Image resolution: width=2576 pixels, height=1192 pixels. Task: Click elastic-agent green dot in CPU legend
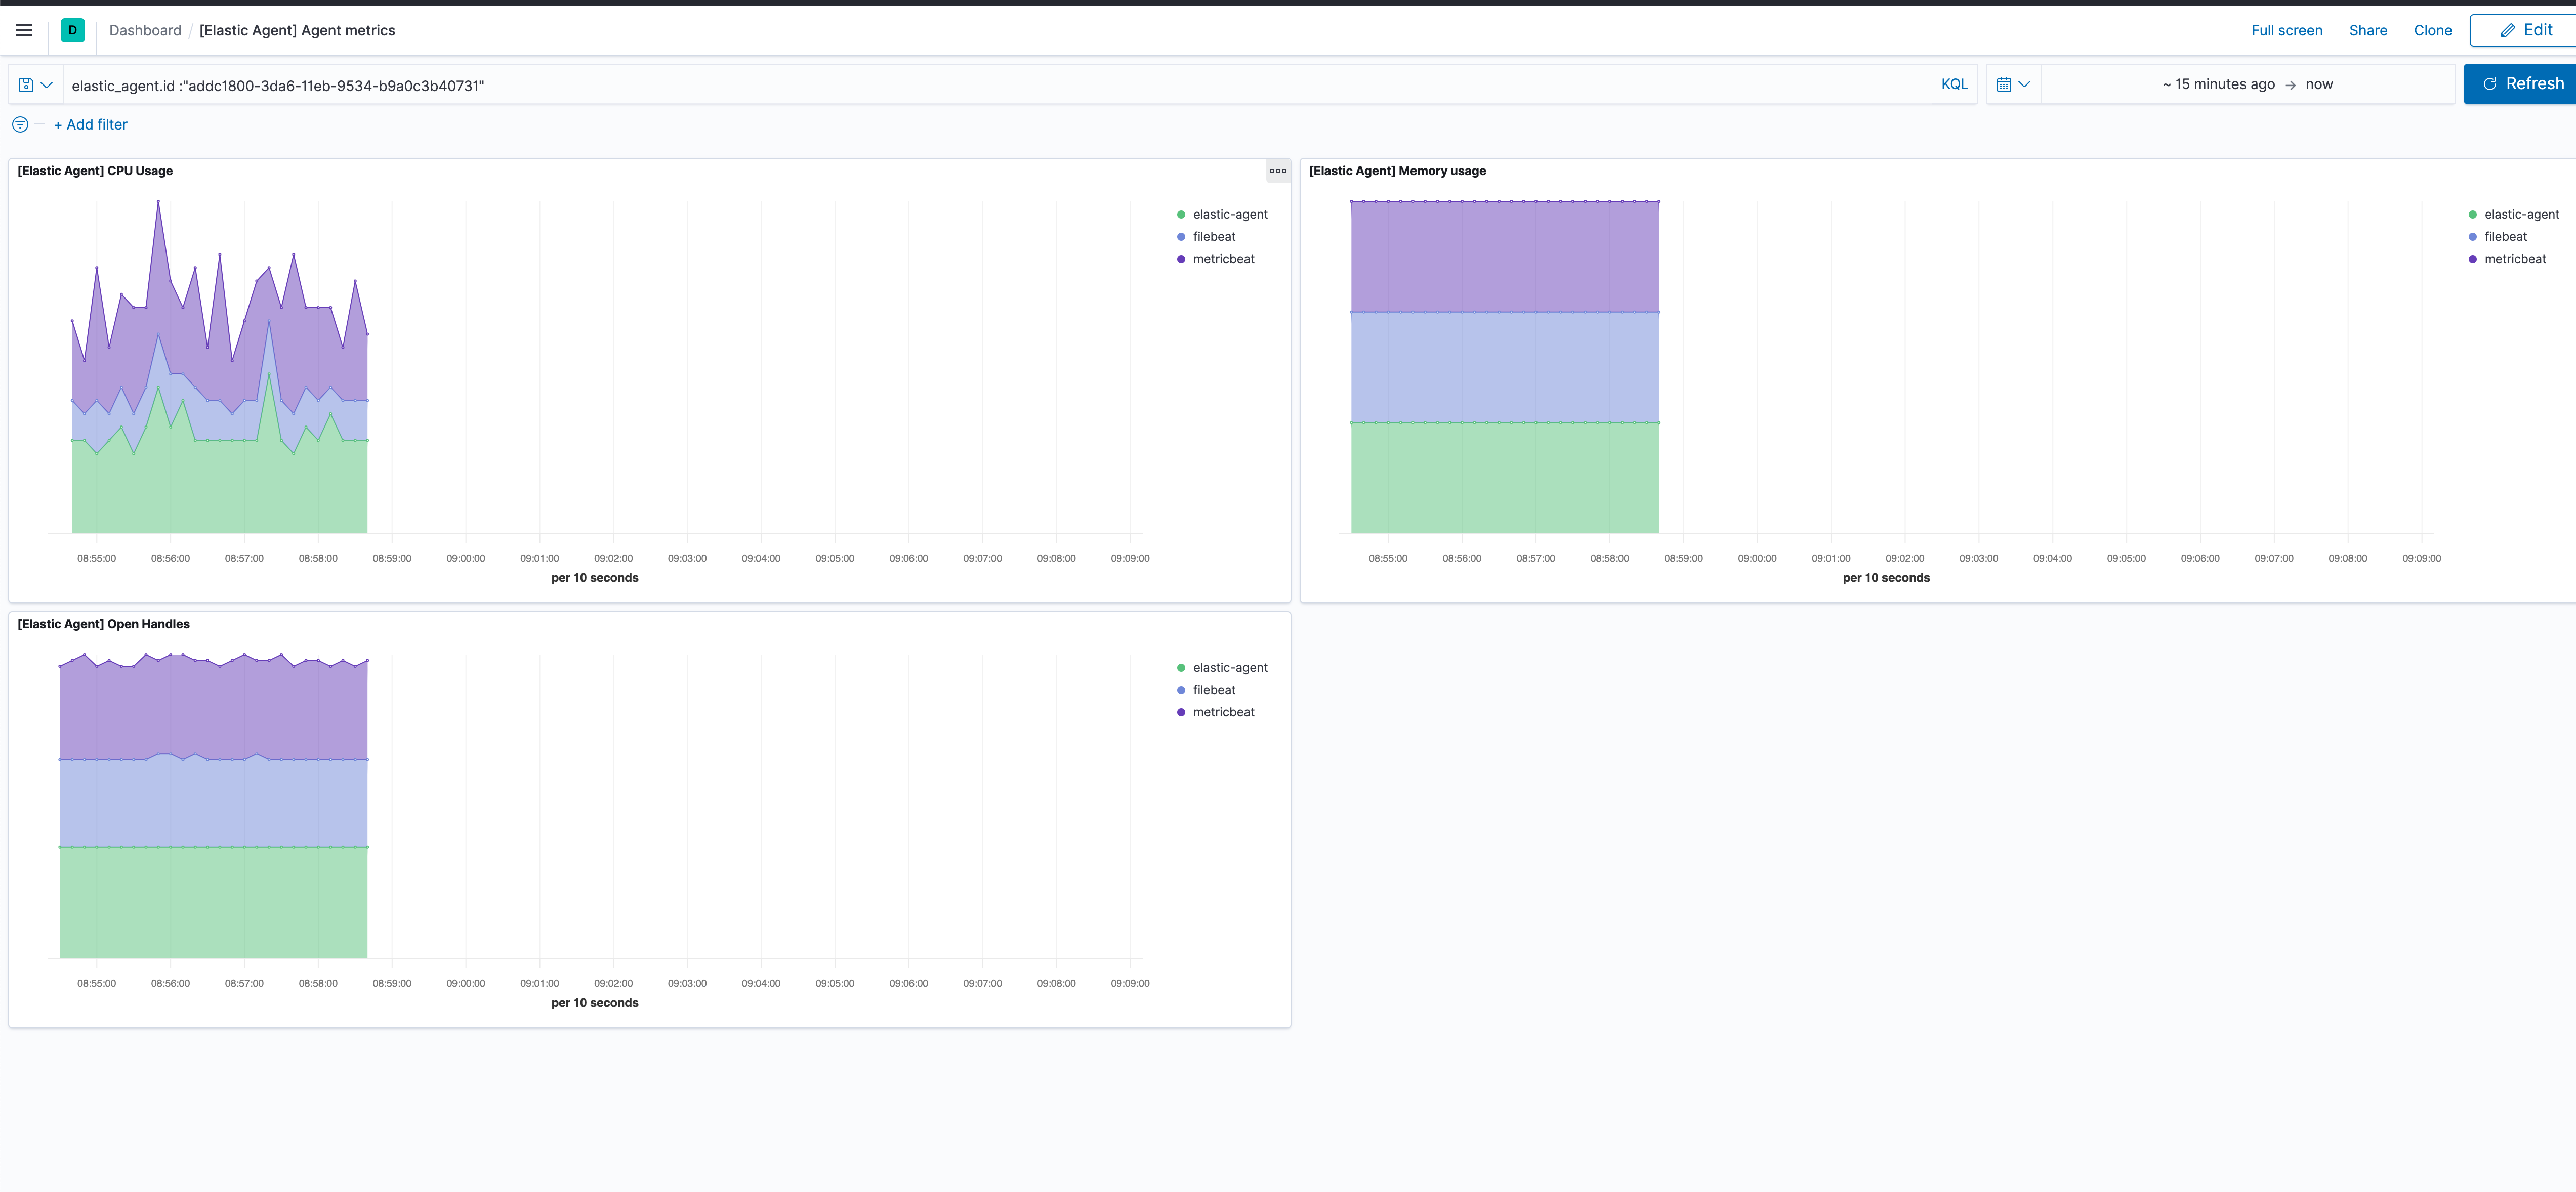[x=1181, y=215]
